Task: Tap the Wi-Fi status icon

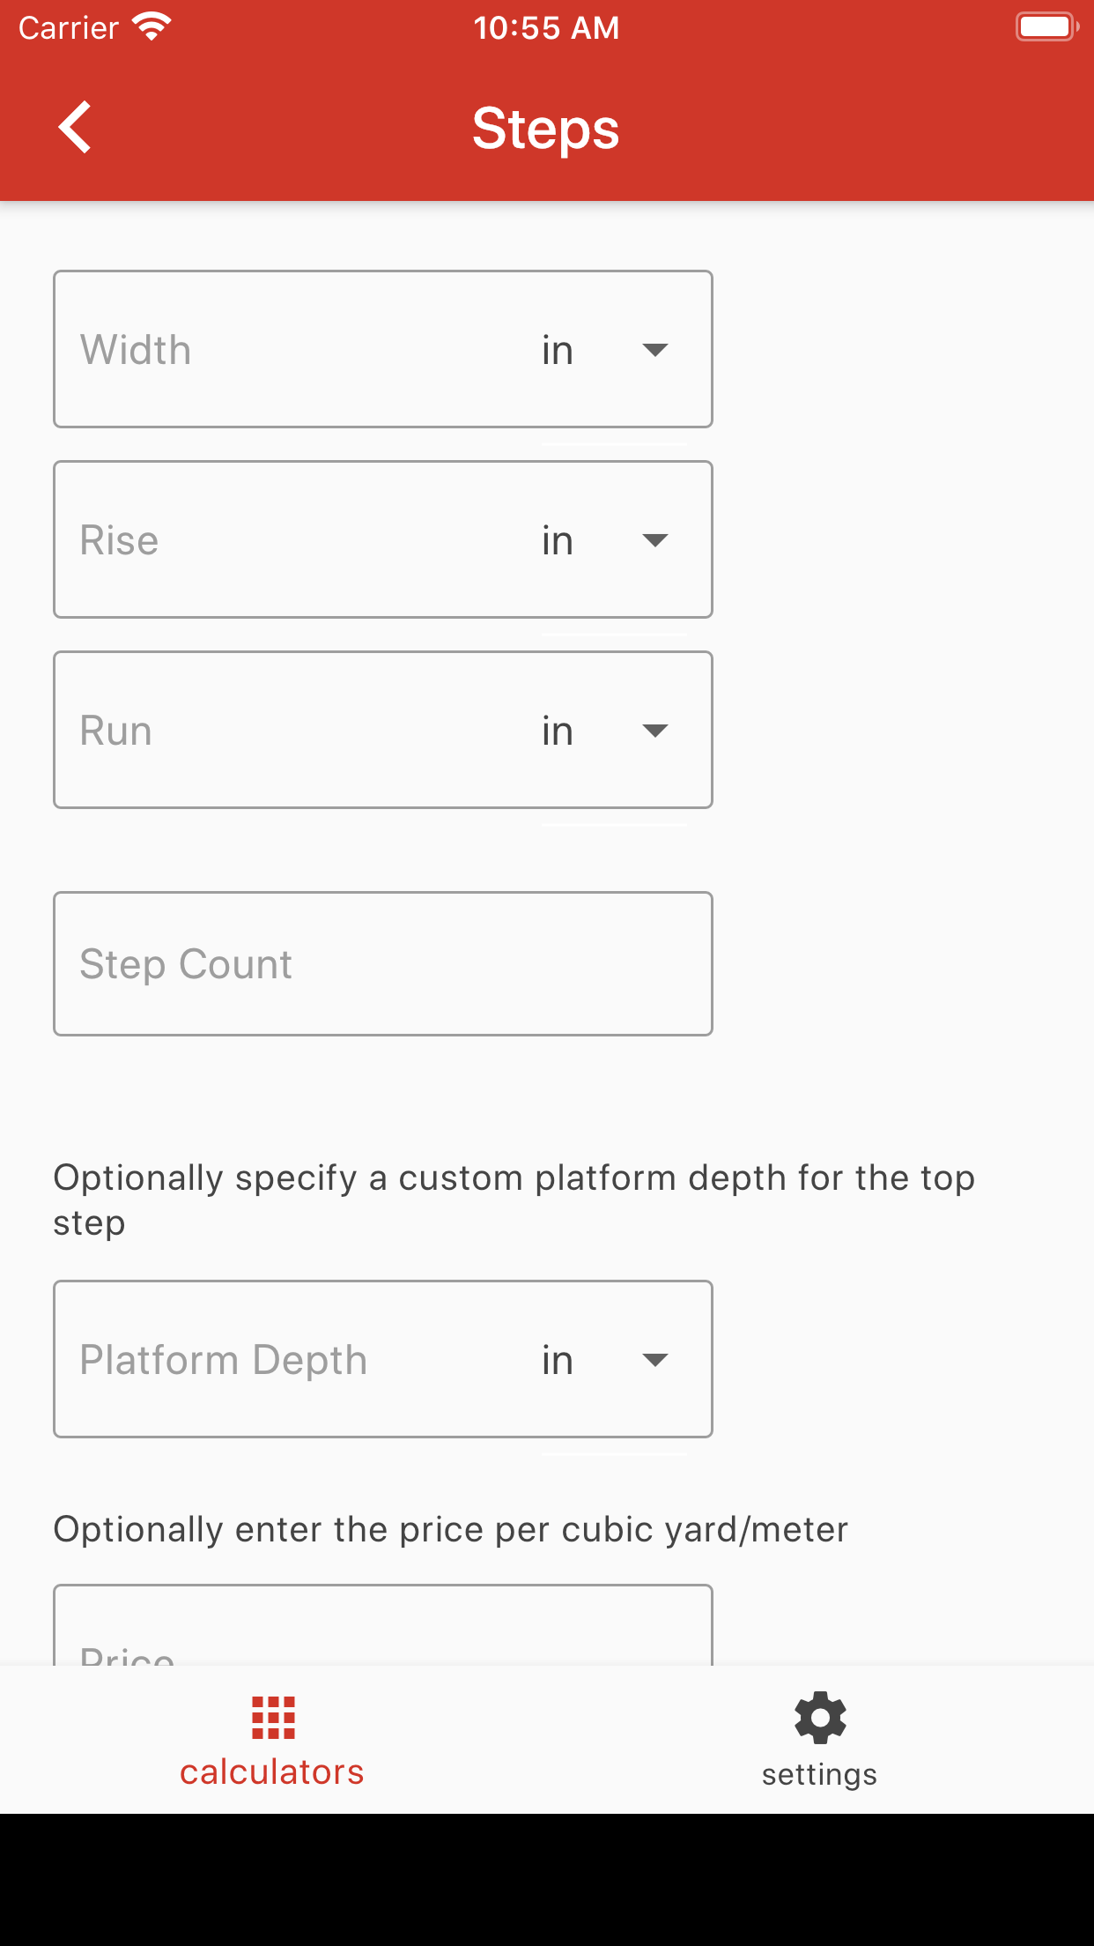Action: (x=152, y=27)
